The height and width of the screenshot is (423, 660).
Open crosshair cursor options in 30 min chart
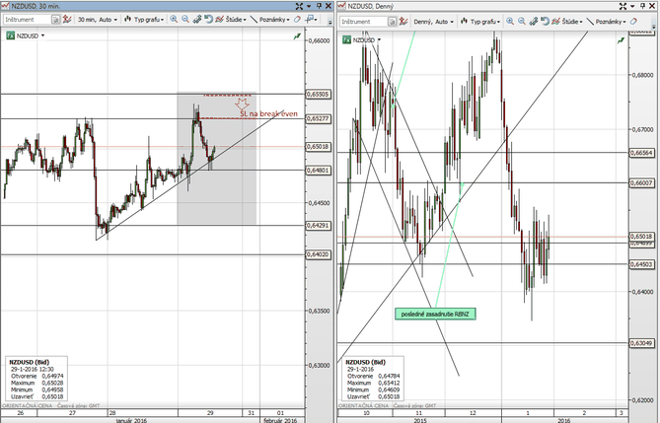point(311,20)
